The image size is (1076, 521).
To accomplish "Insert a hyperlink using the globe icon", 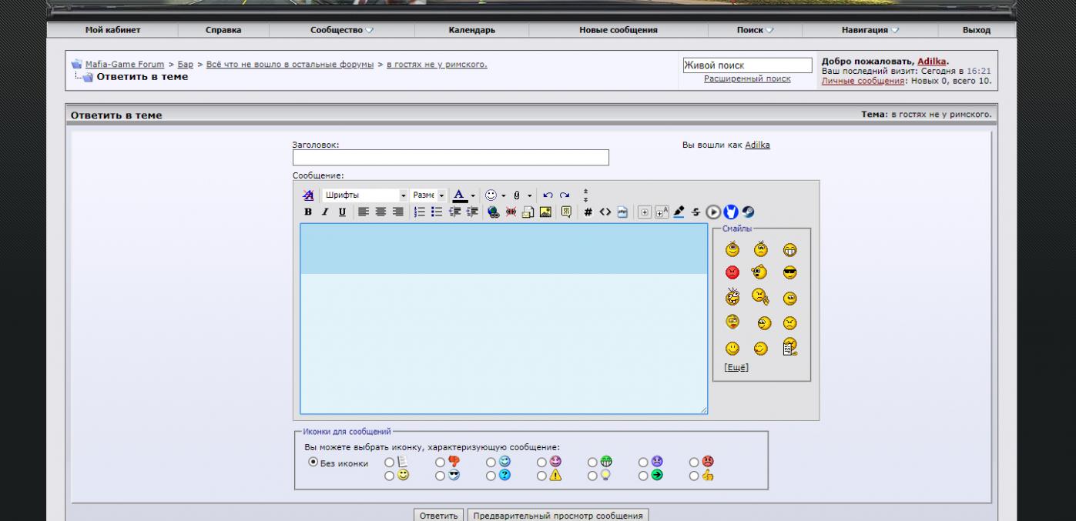I will [494, 212].
